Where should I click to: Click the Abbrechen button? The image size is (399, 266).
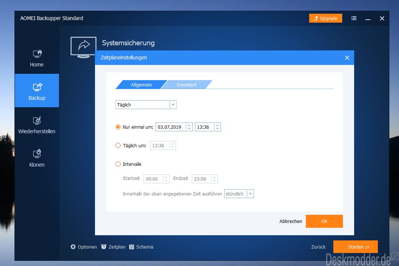click(x=291, y=221)
